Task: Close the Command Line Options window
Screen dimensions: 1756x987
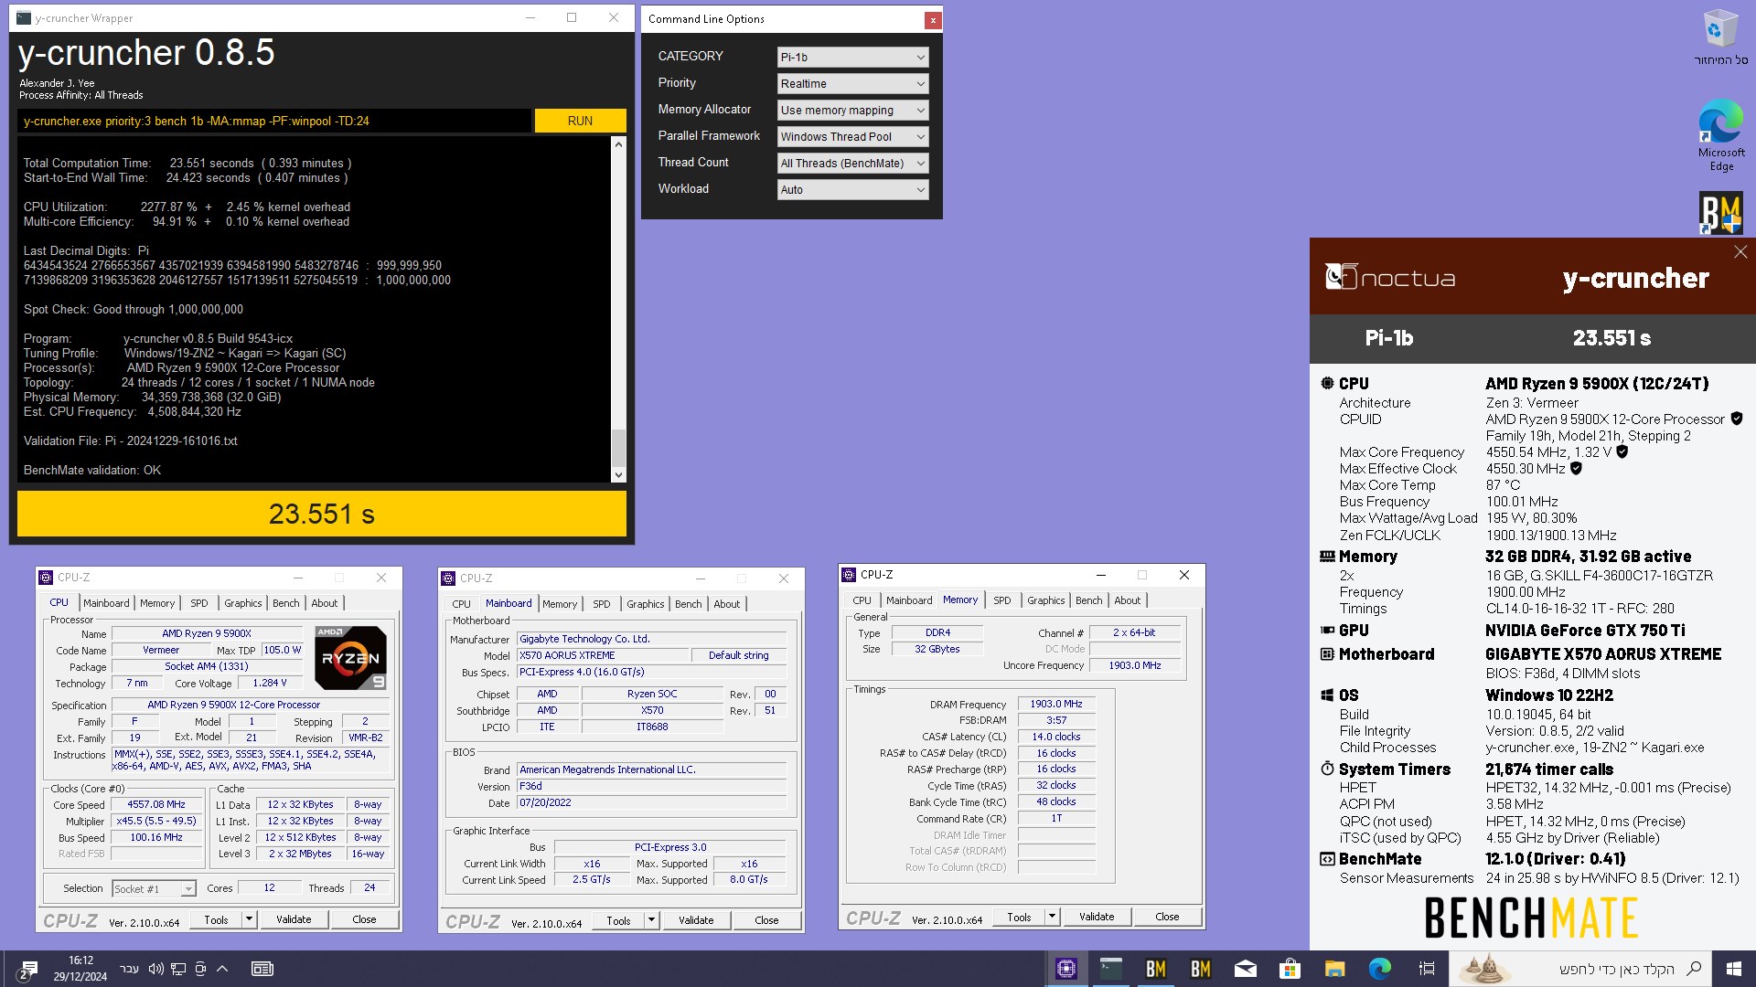Action: point(932,19)
